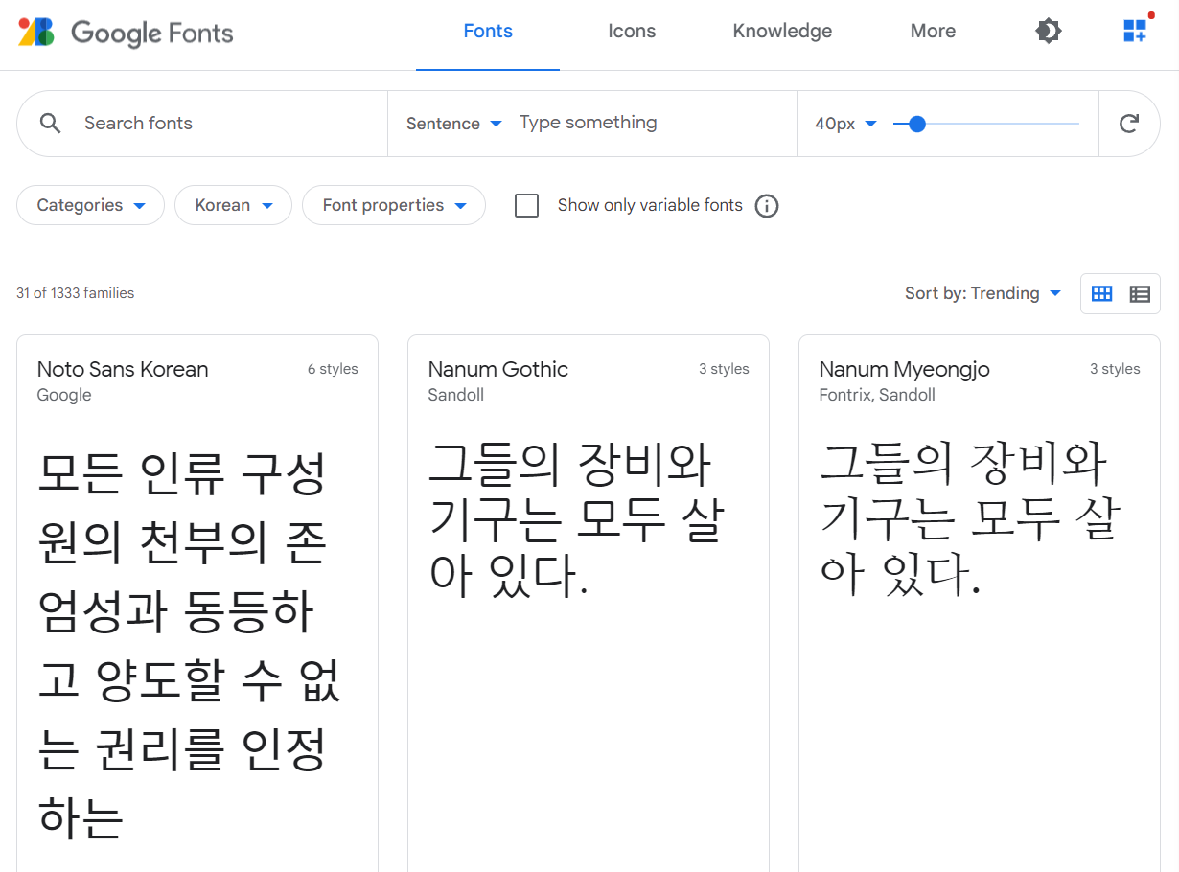The image size is (1179, 872).
Task: Open the Nanum Gothic font
Action: 498,369
